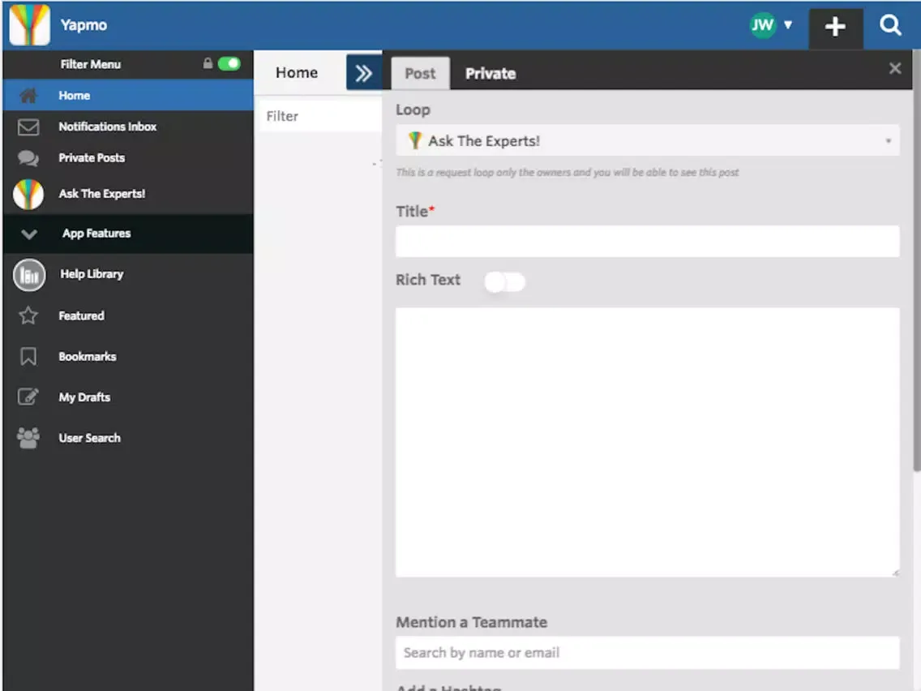921x691 pixels.
Task: Click the Mention a Teammate search field
Action: coord(647,653)
